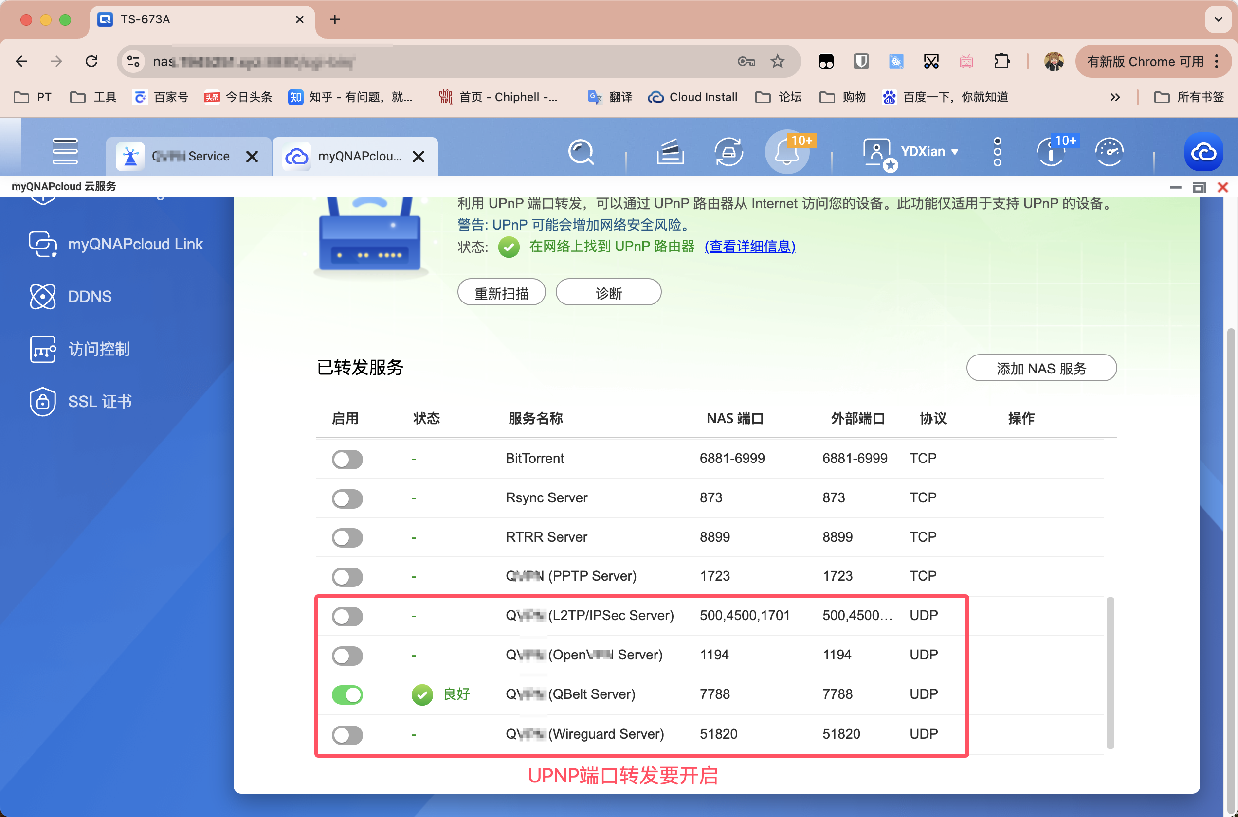
Task: Enable the BitTorrent forwarding toggle
Action: click(x=347, y=459)
